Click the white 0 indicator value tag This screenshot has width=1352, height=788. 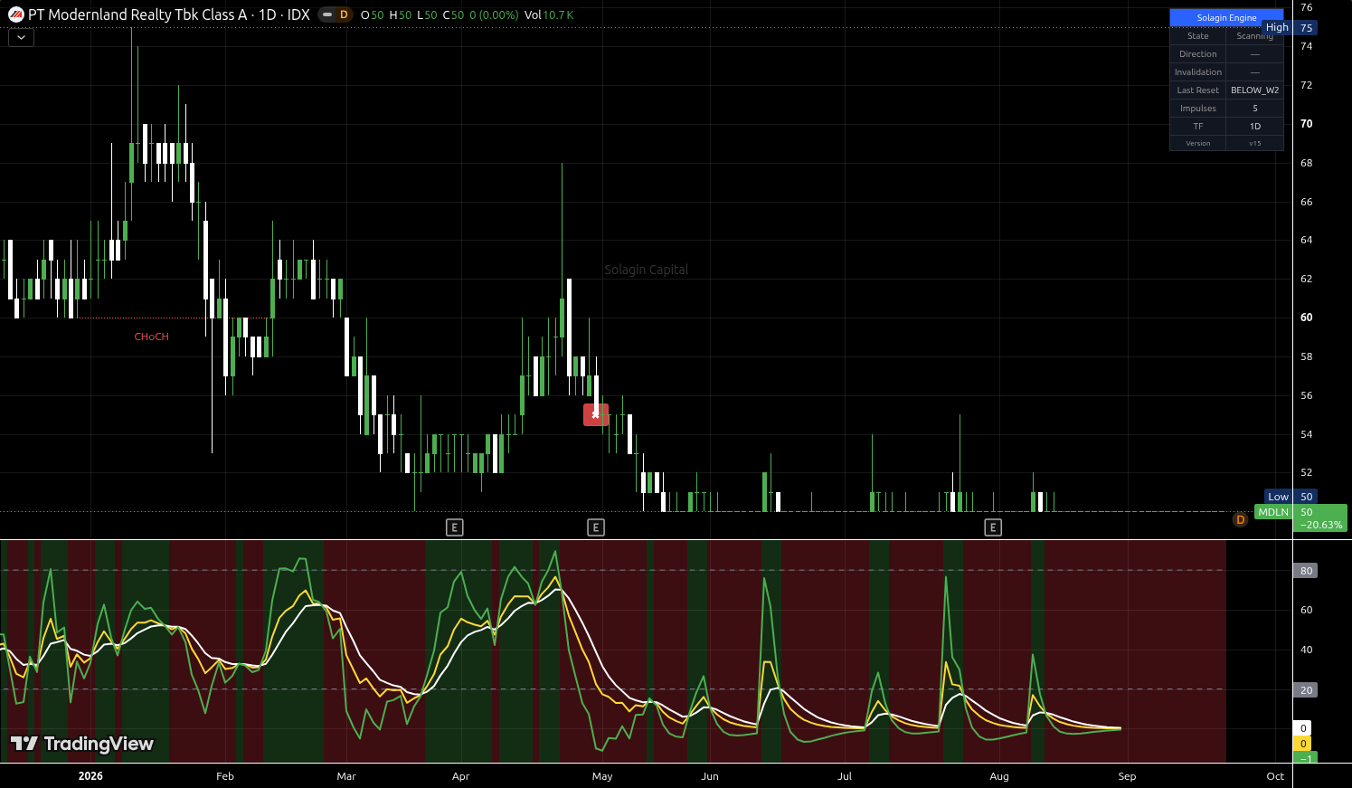[1303, 728]
